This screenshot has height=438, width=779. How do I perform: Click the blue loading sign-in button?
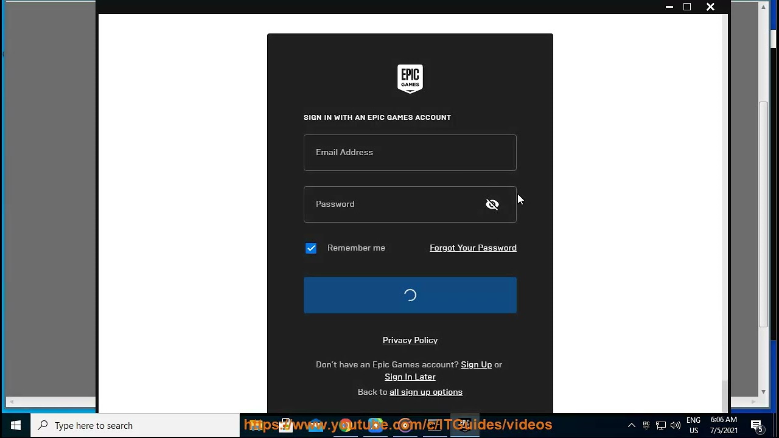410,295
